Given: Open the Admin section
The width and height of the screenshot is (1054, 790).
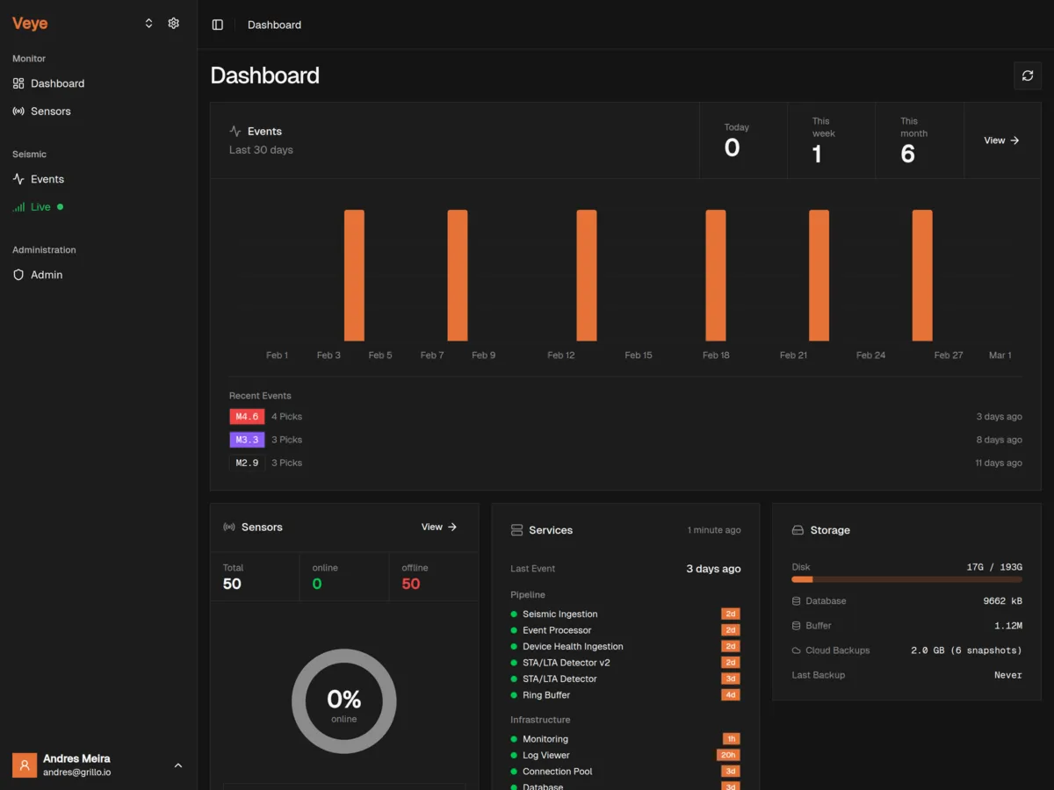Looking at the screenshot, I should pyautogui.click(x=46, y=275).
